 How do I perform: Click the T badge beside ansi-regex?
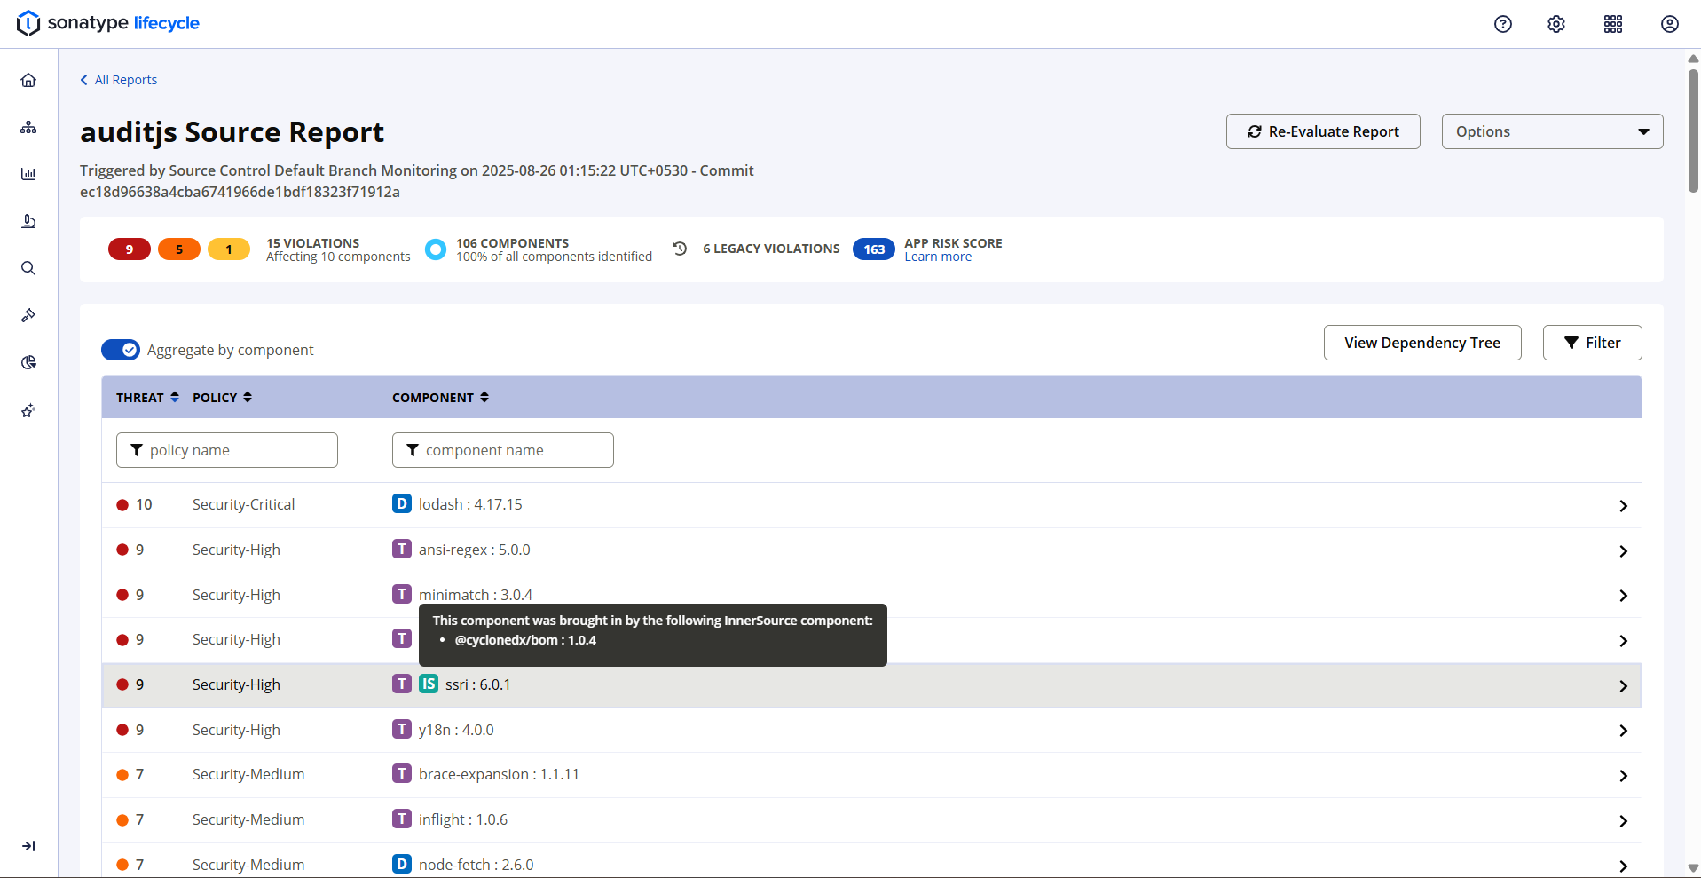[x=402, y=550]
